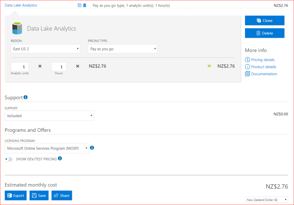Click the estimated monthly cost NZ$2.76 total

coord(277,186)
